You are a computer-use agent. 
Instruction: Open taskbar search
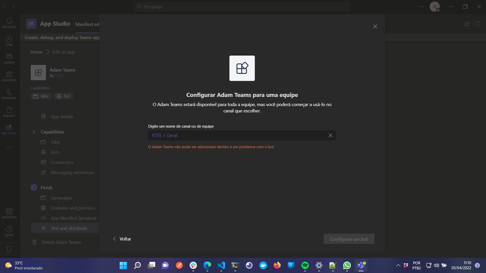click(137, 265)
